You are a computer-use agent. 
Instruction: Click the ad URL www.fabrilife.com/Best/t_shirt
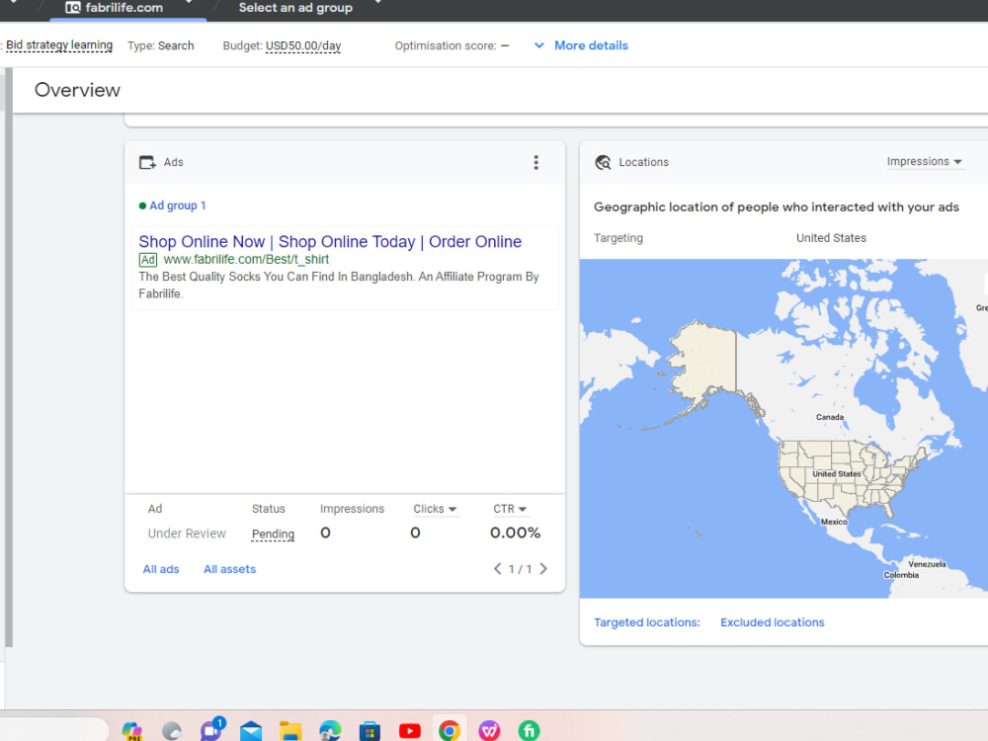(x=246, y=259)
